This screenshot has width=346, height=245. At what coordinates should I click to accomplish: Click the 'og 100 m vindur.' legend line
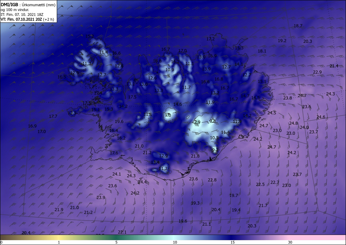point(15,10)
